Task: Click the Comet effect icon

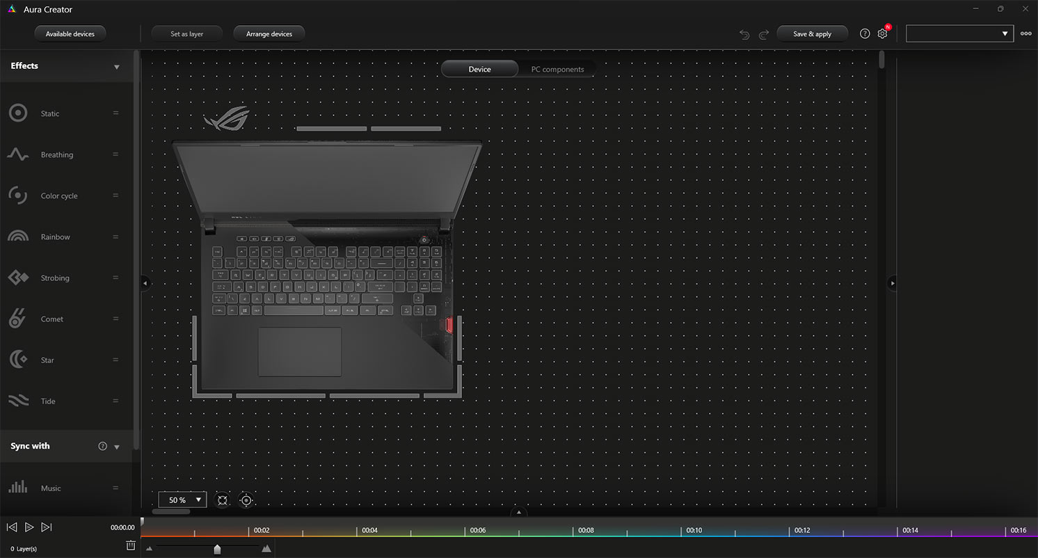Action: point(18,319)
